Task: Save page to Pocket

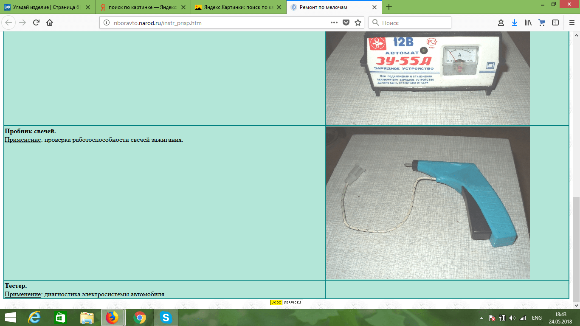Action: pyautogui.click(x=346, y=23)
